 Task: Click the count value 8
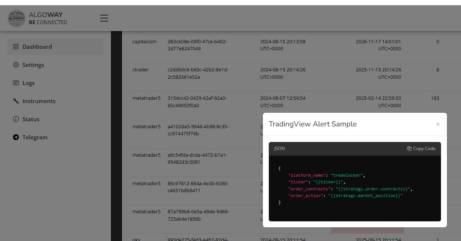point(438,70)
